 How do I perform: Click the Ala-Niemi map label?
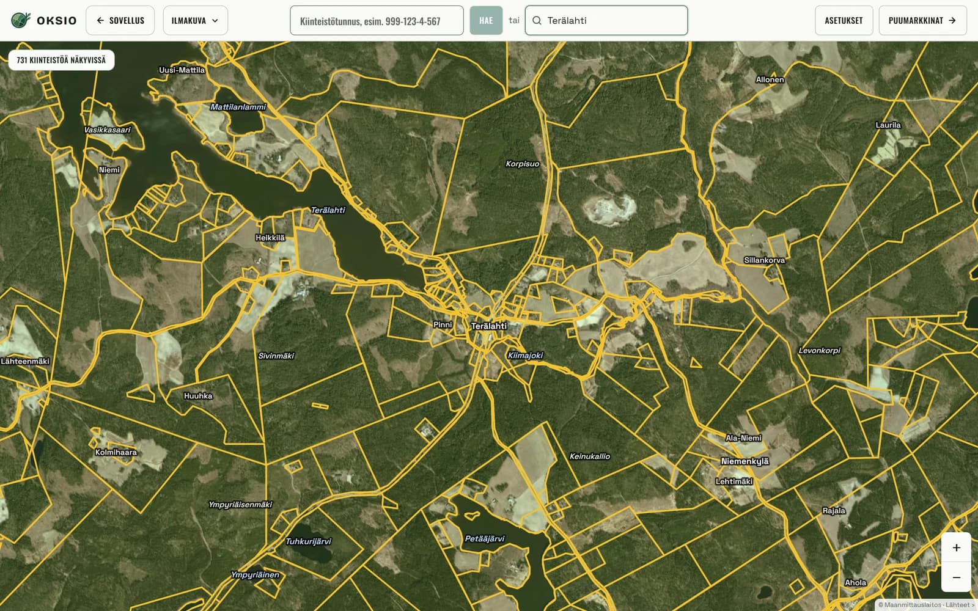[744, 438]
